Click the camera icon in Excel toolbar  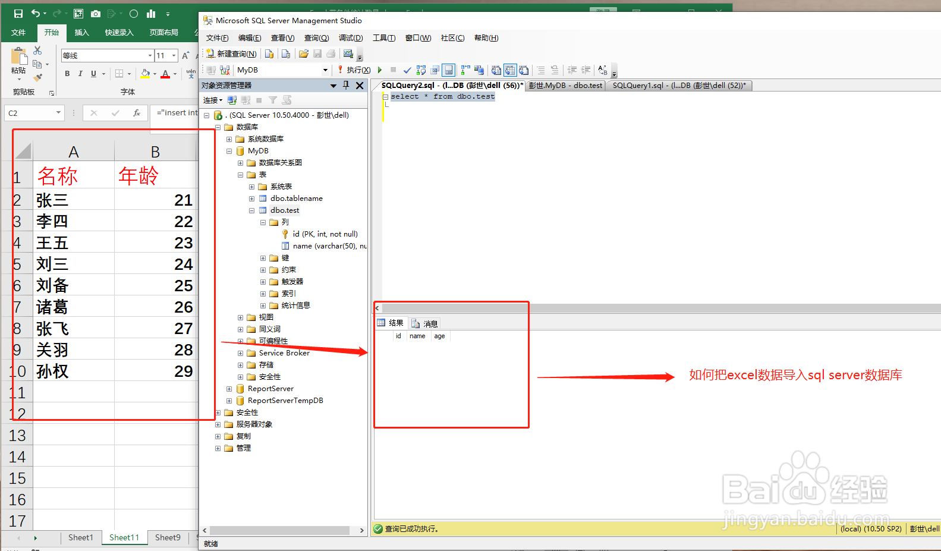pos(96,14)
